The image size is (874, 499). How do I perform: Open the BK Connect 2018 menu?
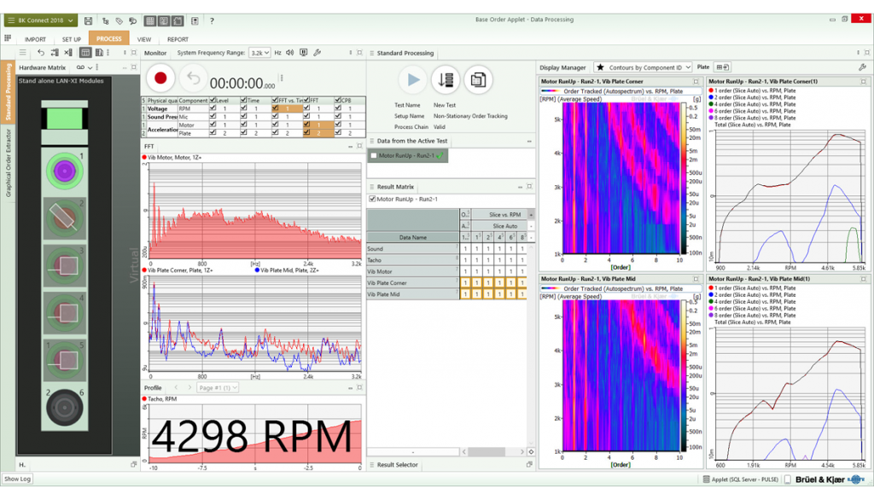(40, 20)
